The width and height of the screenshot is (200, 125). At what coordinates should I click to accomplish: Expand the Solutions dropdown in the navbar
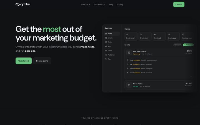99,4
